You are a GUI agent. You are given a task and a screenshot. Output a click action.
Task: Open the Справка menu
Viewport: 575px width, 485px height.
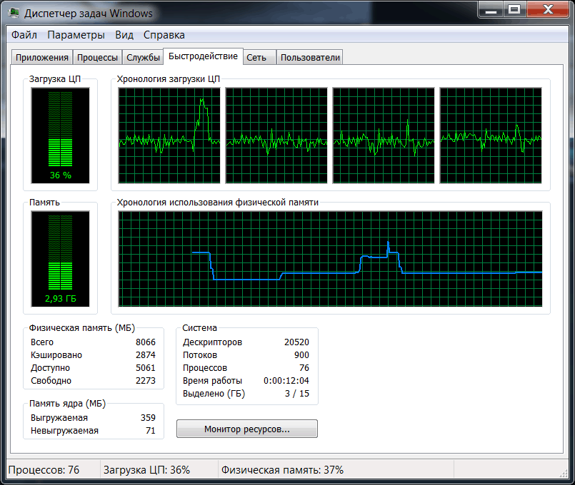[164, 35]
